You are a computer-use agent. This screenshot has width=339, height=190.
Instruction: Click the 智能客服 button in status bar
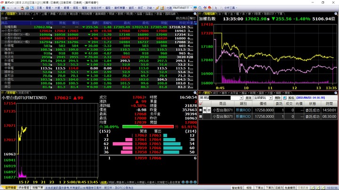tap(237, 188)
